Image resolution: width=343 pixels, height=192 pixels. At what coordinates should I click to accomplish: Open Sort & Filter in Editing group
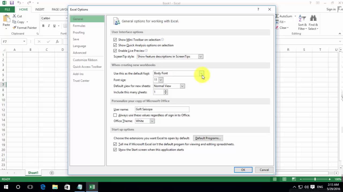(x=302, y=22)
